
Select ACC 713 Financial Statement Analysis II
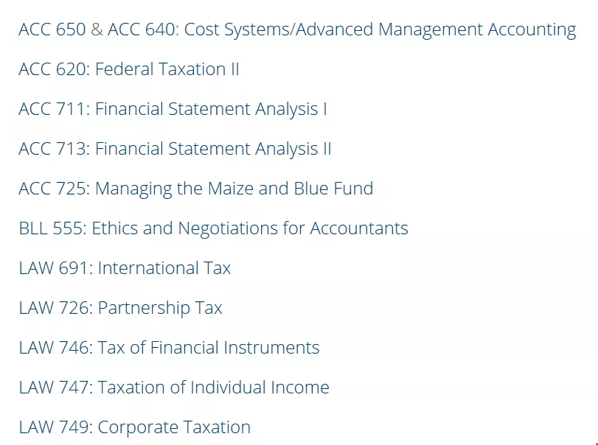(x=175, y=149)
